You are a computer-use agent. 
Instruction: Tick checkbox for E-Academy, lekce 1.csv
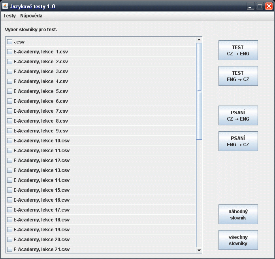tap(9, 51)
